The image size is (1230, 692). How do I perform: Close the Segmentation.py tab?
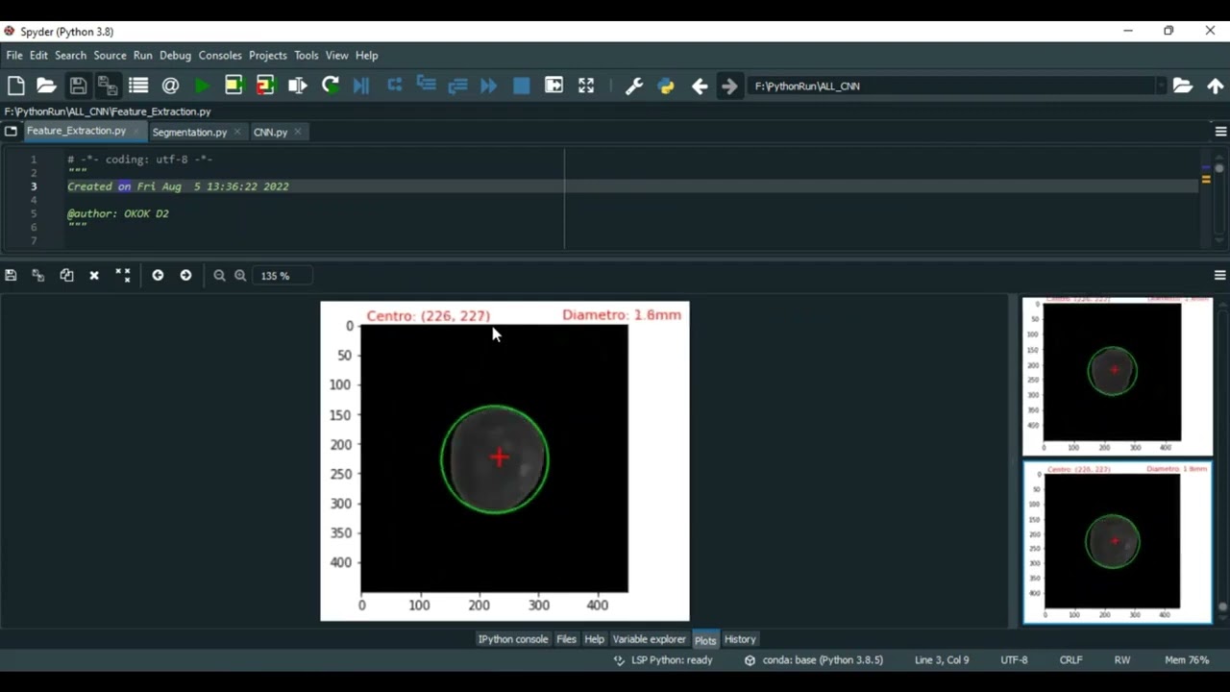coord(236,132)
